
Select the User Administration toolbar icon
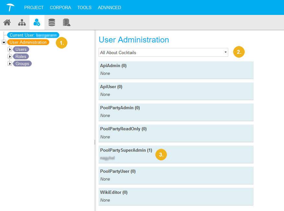tap(37, 22)
